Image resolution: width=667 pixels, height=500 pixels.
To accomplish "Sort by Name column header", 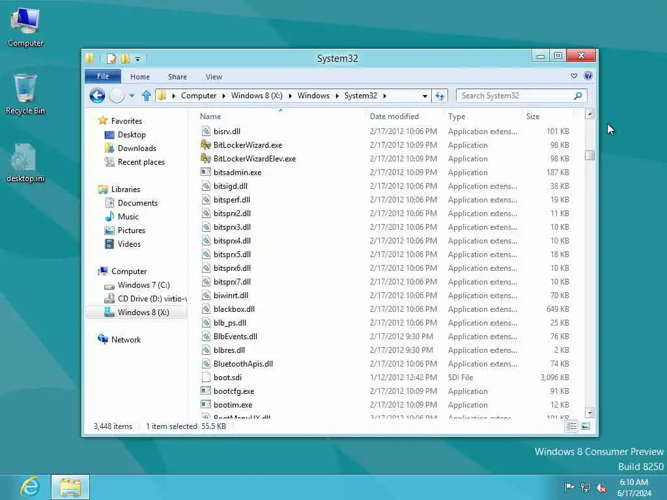I will point(281,116).
